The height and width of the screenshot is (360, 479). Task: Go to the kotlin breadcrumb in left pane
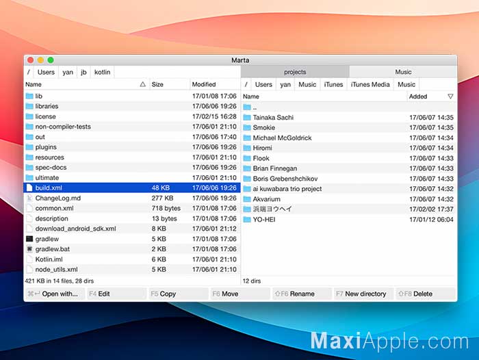pyautogui.click(x=103, y=72)
